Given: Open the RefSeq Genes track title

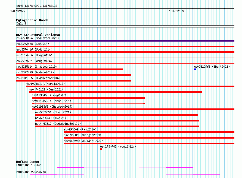Looking at the screenshot, I should [27, 162].
